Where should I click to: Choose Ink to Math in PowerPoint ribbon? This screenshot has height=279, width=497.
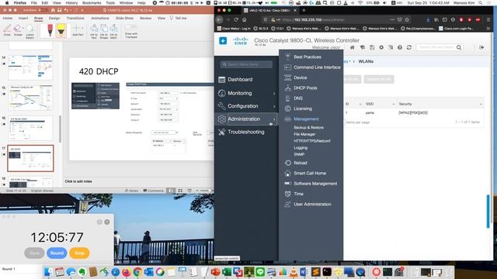[113, 32]
